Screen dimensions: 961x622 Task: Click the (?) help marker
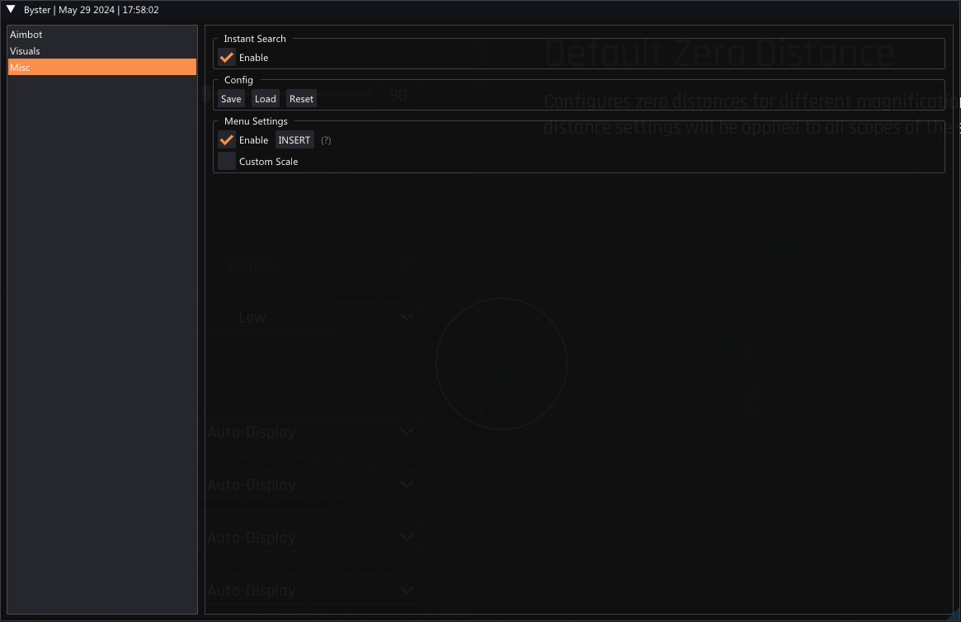click(326, 140)
